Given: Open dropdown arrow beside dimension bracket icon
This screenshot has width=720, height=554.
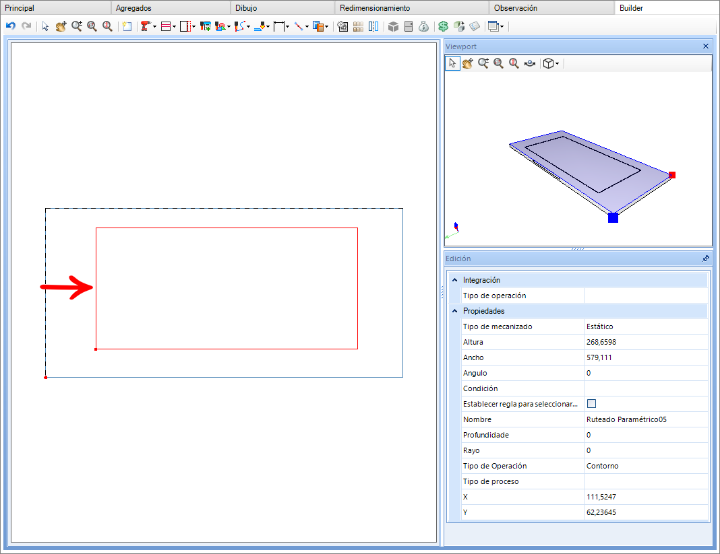Looking at the screenshot, I should pyautogui.click(x=287, y=27).
